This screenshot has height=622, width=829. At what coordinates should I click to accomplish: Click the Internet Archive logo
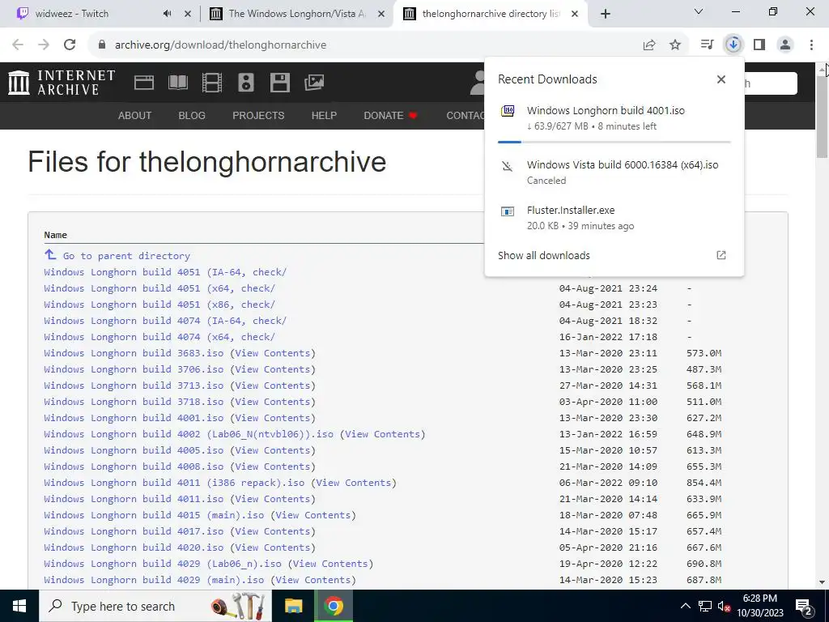point(62,83)
